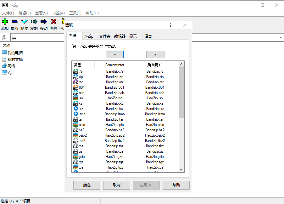Click the 帮助 button in dialog

point(176,185)
